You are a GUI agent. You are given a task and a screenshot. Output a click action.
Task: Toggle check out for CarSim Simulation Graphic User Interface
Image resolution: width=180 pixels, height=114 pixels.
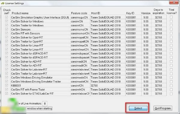click(7, 17)
